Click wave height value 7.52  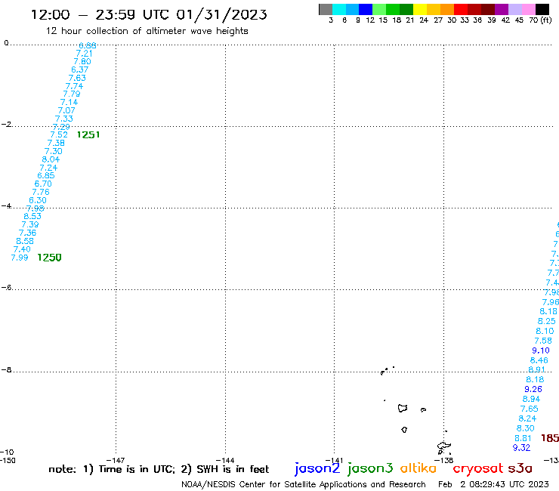[59, 134]
